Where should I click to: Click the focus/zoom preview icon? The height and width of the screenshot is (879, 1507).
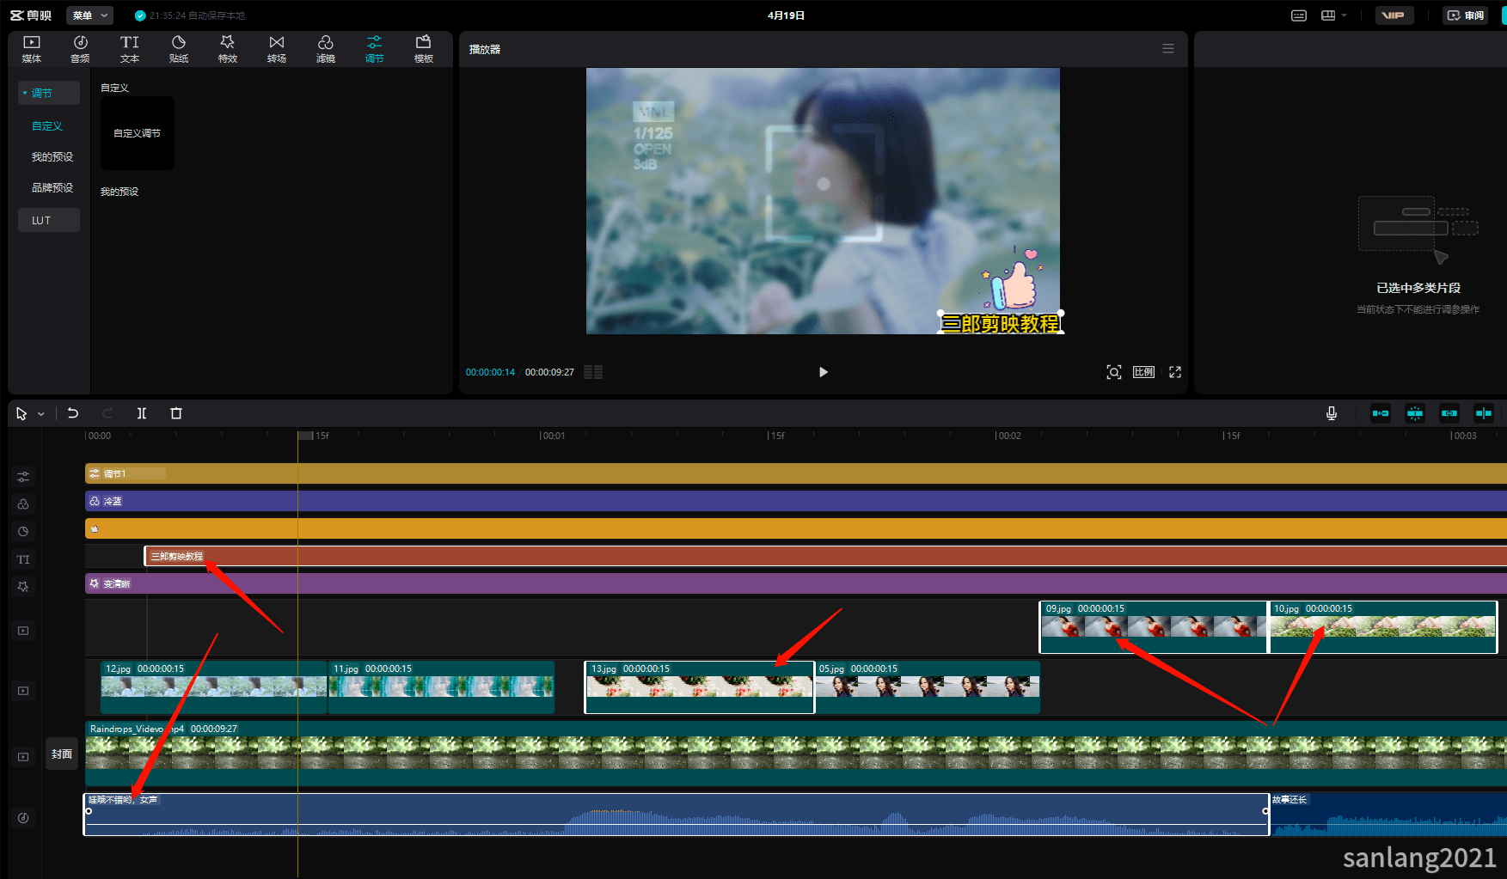(1114, 372)
